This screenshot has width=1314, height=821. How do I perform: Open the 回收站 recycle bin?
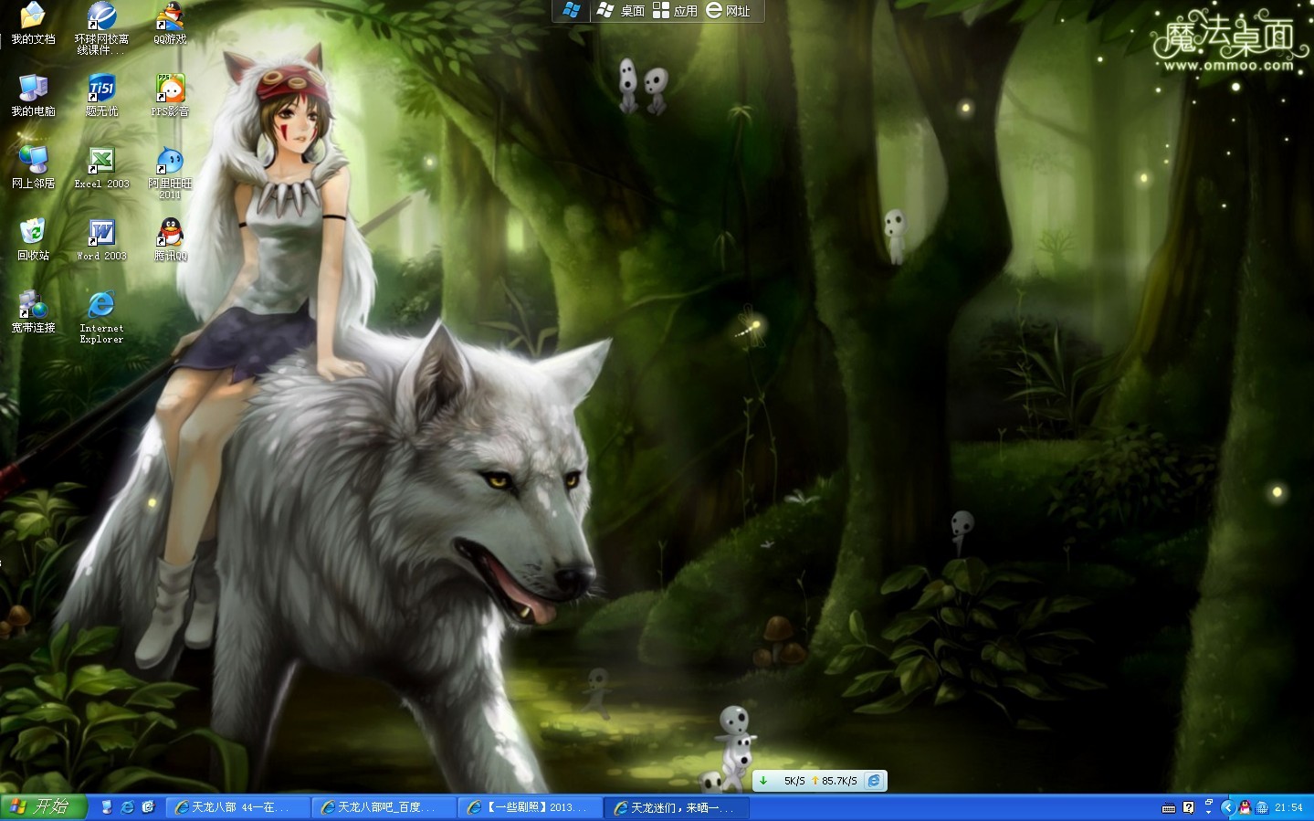tap(33, 240)
